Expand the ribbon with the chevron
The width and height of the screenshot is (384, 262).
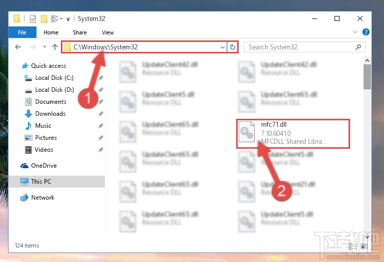pos(355,32)
